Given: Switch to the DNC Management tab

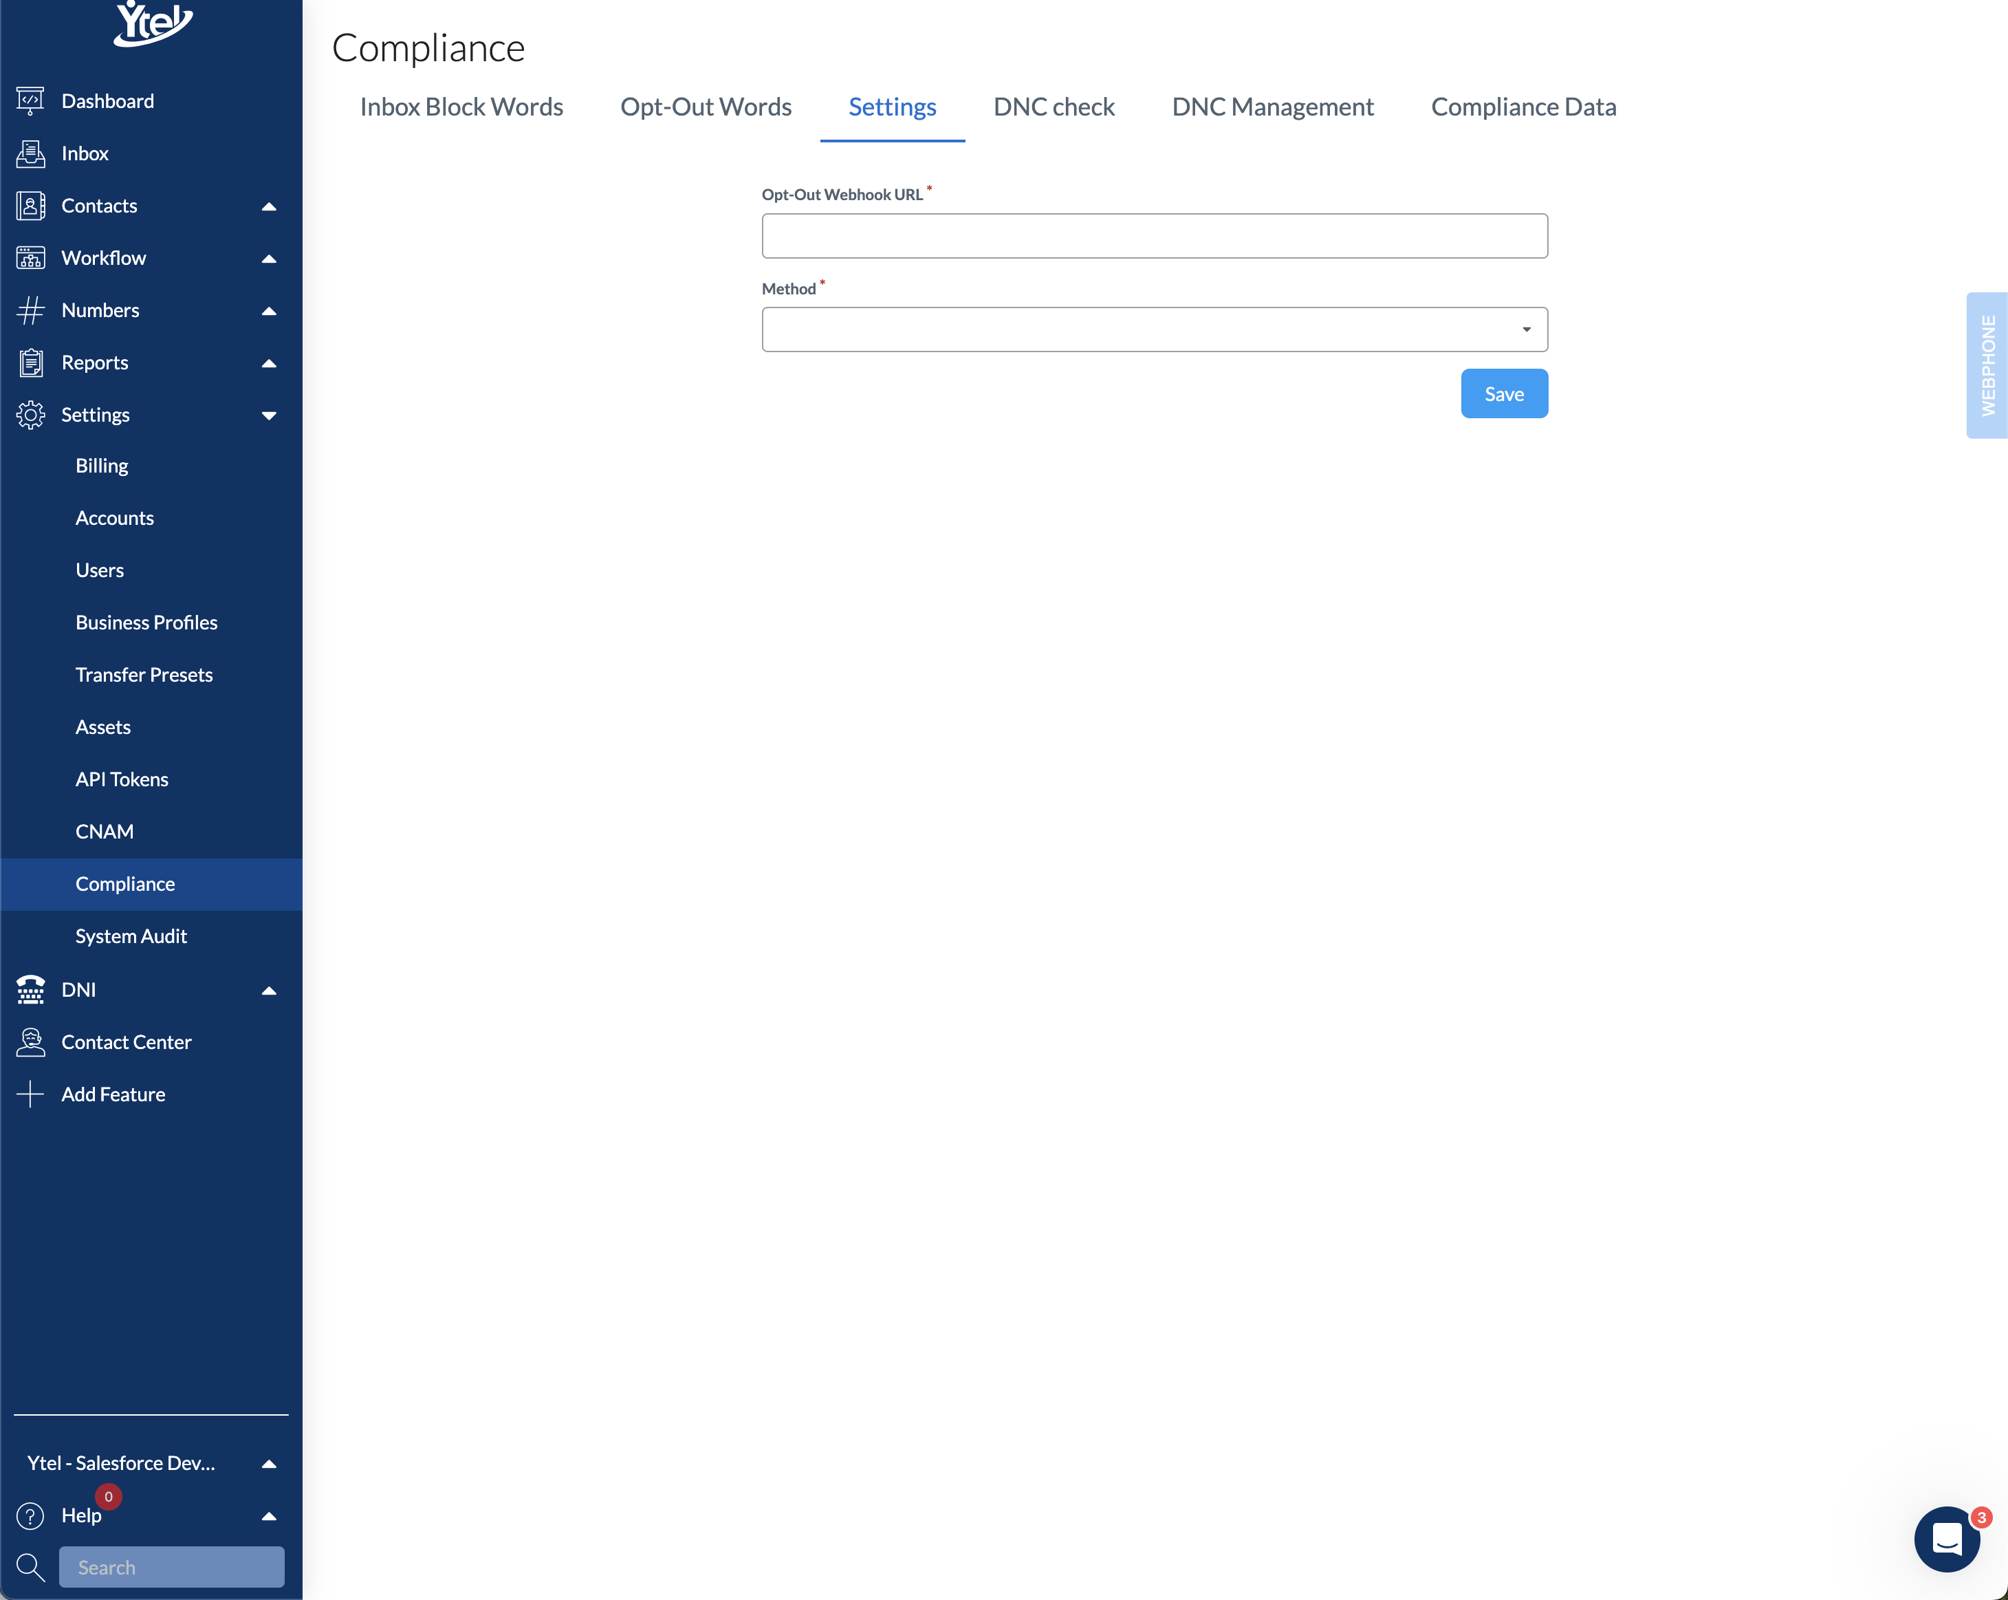Looking at the screenshot, I should (1272, 107).
